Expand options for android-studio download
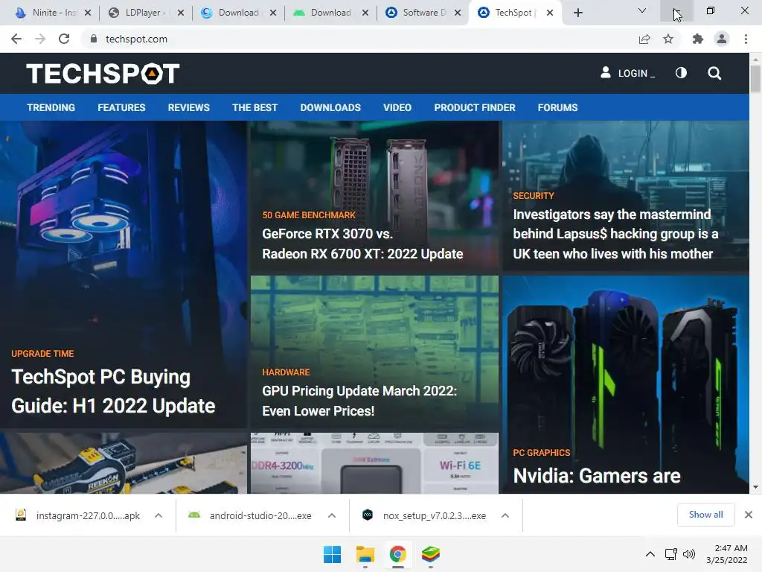Image resolution: width=762 pixels, height=572 pixels. [x=331, y=515]
